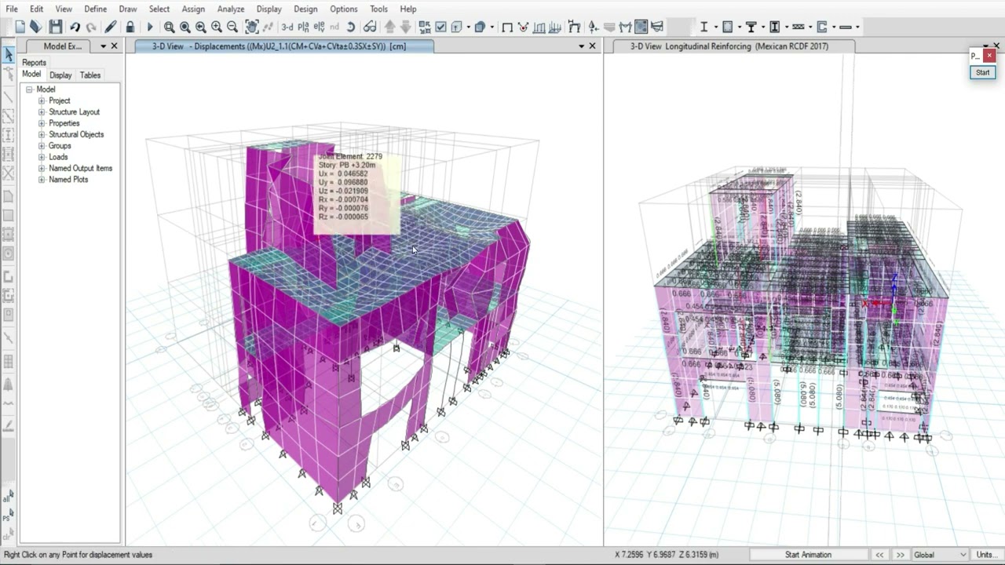
Task: Select the pointer selection tool in sidebar
Action: pyautogui.click(x=9, y=55)
